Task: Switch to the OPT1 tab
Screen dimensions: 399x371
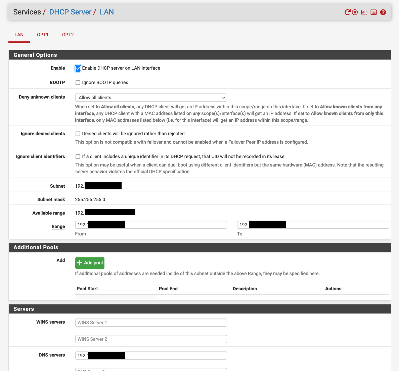Action: (x=43, y=35)
